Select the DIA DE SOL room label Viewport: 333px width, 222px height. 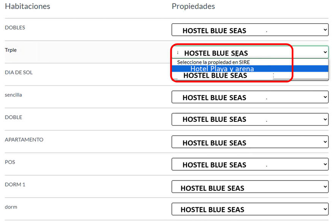pyautogui.click(x=19, y=72)
